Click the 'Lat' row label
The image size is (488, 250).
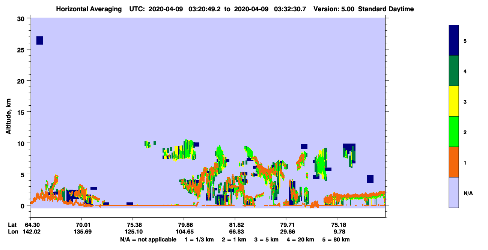tap(12, 225)
